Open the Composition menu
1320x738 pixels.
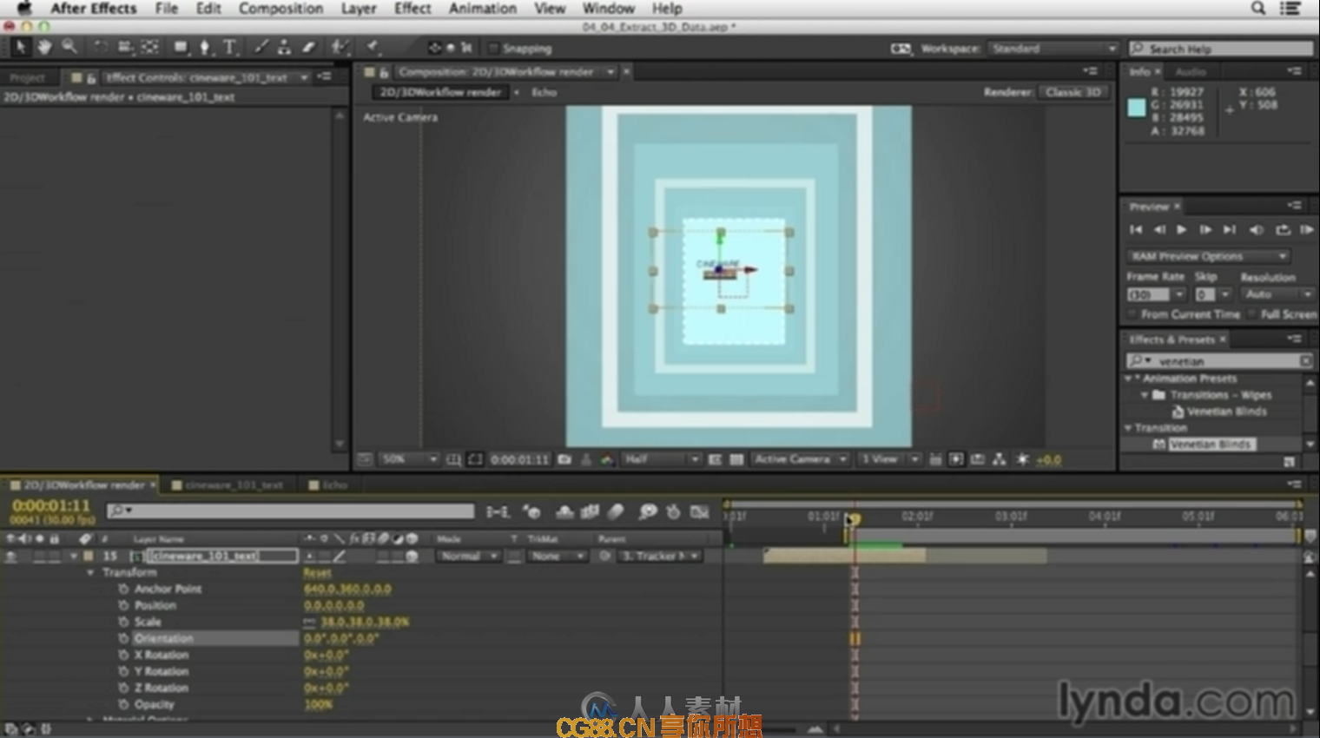click(280, 8)
